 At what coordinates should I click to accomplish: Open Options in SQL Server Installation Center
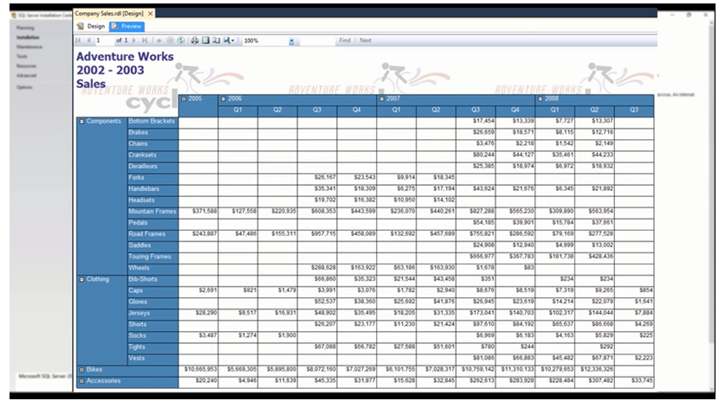coord(25,87)
